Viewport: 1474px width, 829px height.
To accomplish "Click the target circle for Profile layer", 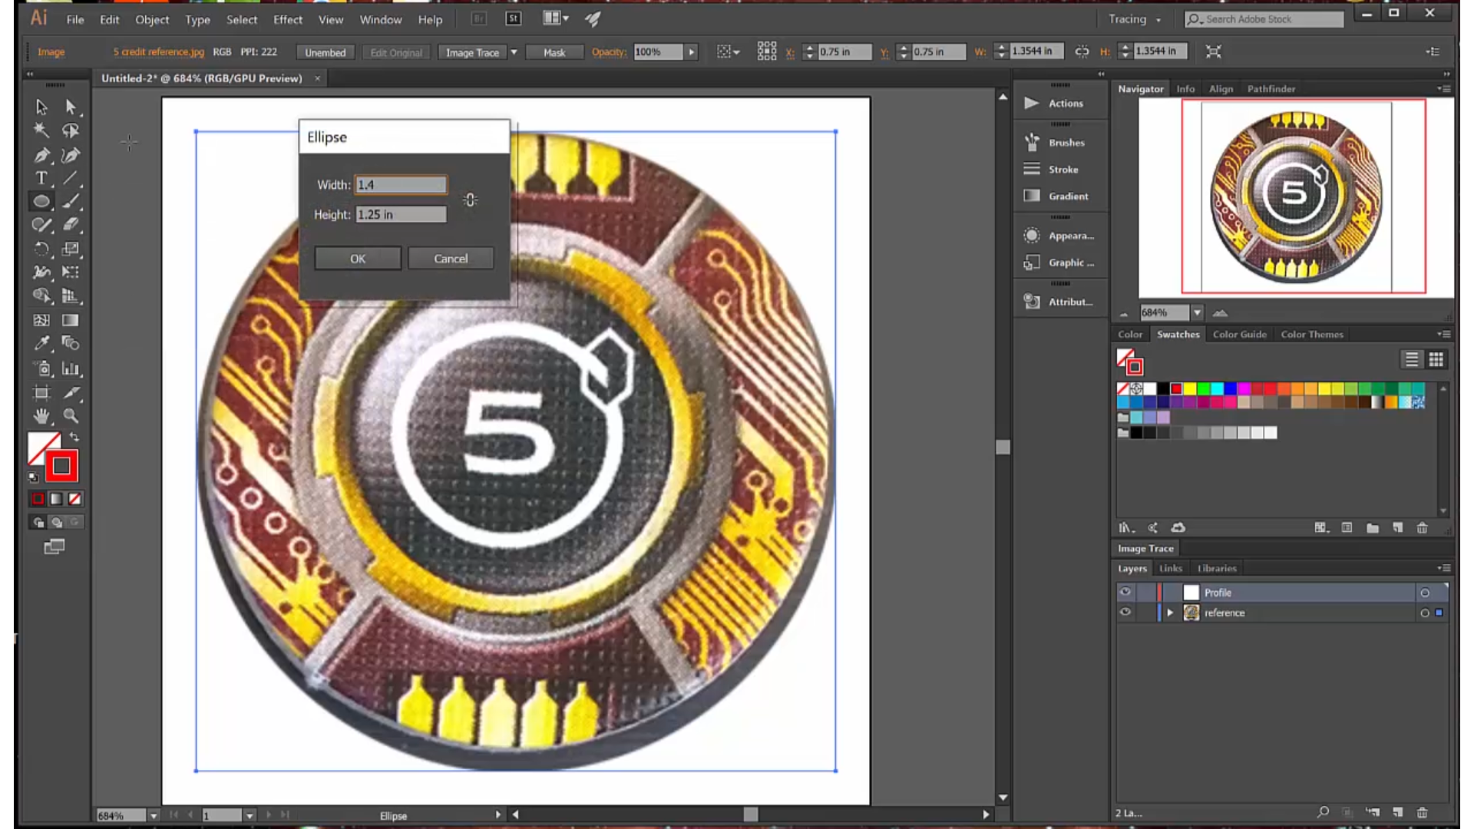I will [x=1425, y=593].
